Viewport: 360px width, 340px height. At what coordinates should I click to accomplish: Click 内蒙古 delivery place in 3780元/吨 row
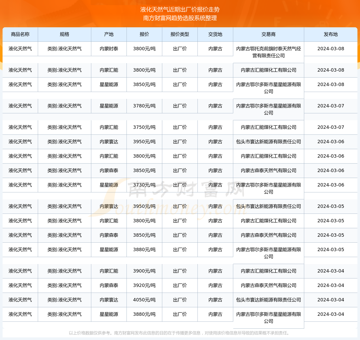tap(215, 106)
